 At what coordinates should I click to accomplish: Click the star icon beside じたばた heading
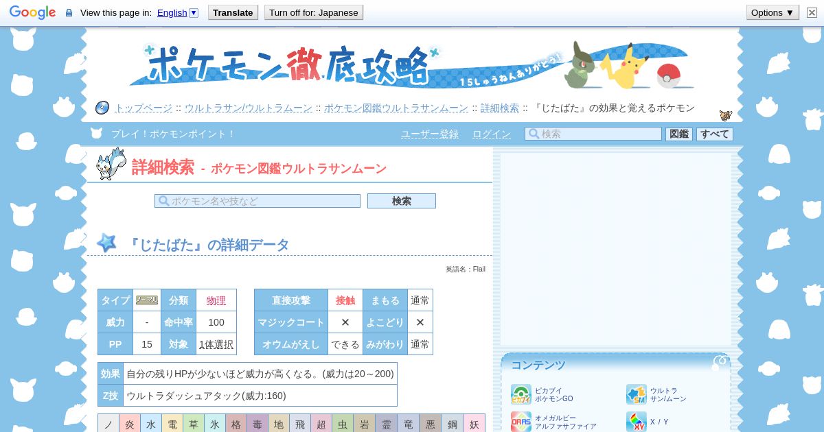[106, 243]
